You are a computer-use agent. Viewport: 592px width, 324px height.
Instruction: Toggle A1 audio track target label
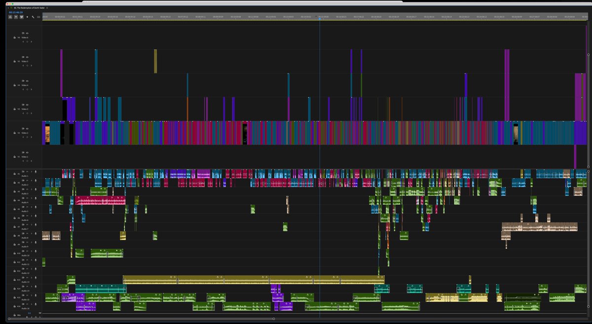(19, 174)
